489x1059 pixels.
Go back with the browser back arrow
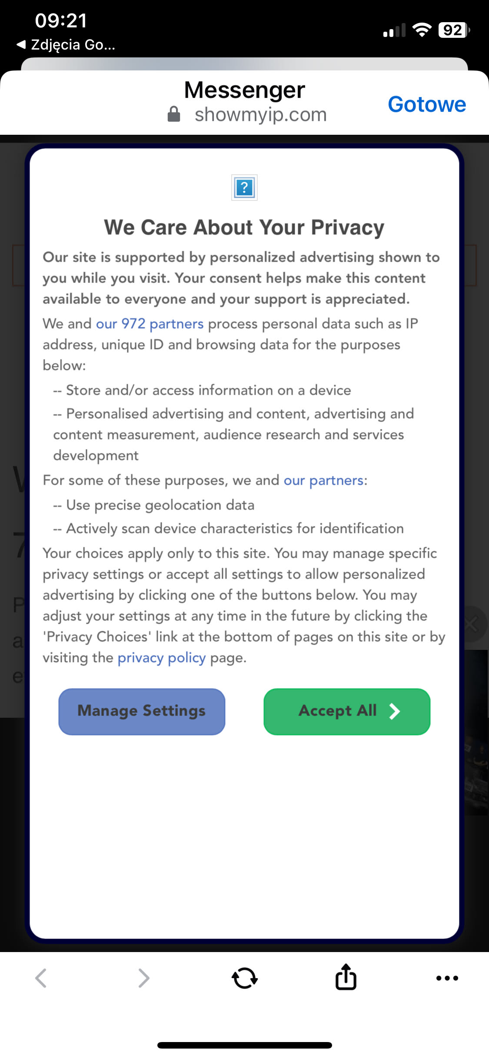tap(41, 978)
